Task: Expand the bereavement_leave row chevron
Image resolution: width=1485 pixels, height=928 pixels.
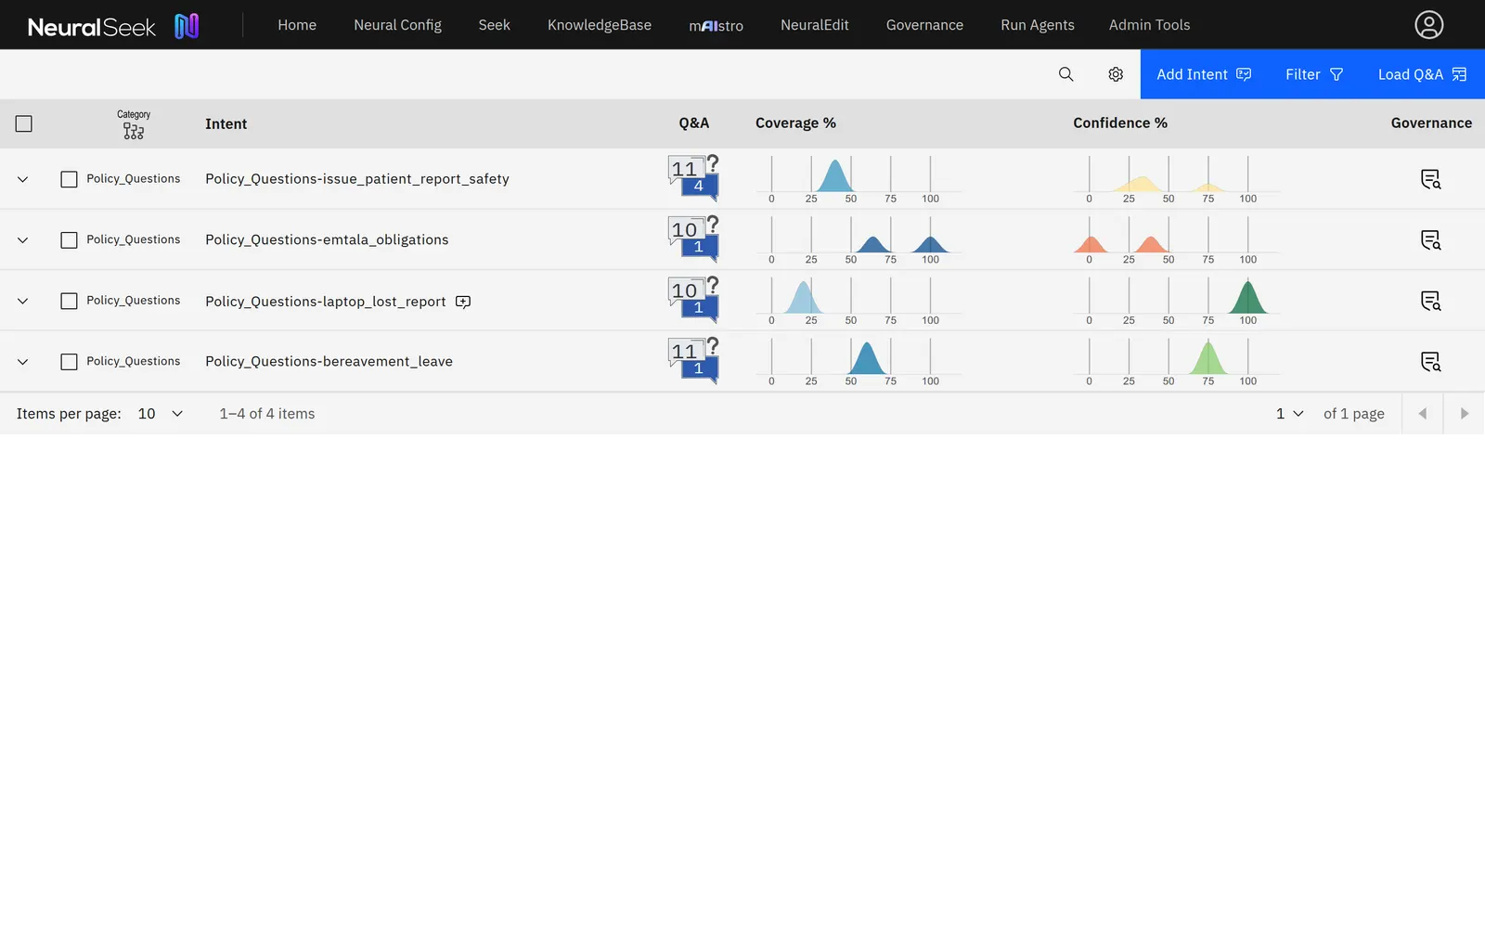Action: tap(23, 362)
